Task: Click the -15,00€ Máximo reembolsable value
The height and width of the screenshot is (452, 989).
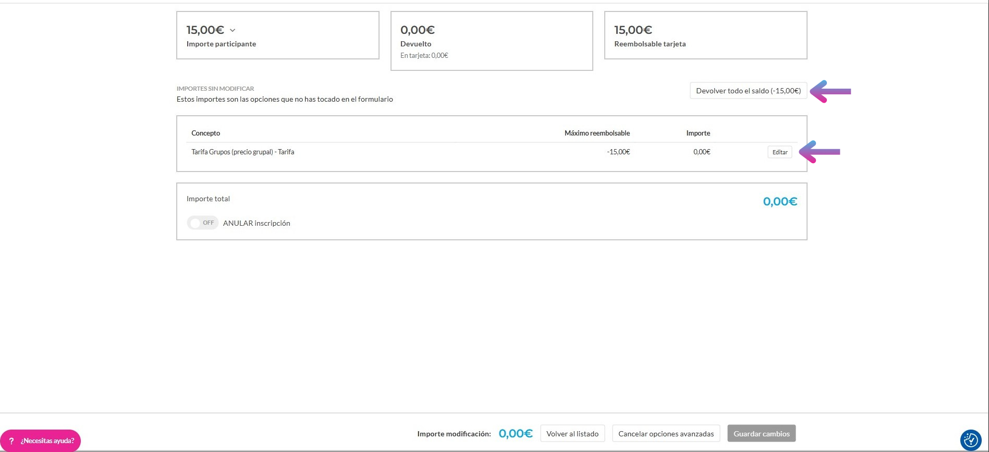Action: click(618, 152)
